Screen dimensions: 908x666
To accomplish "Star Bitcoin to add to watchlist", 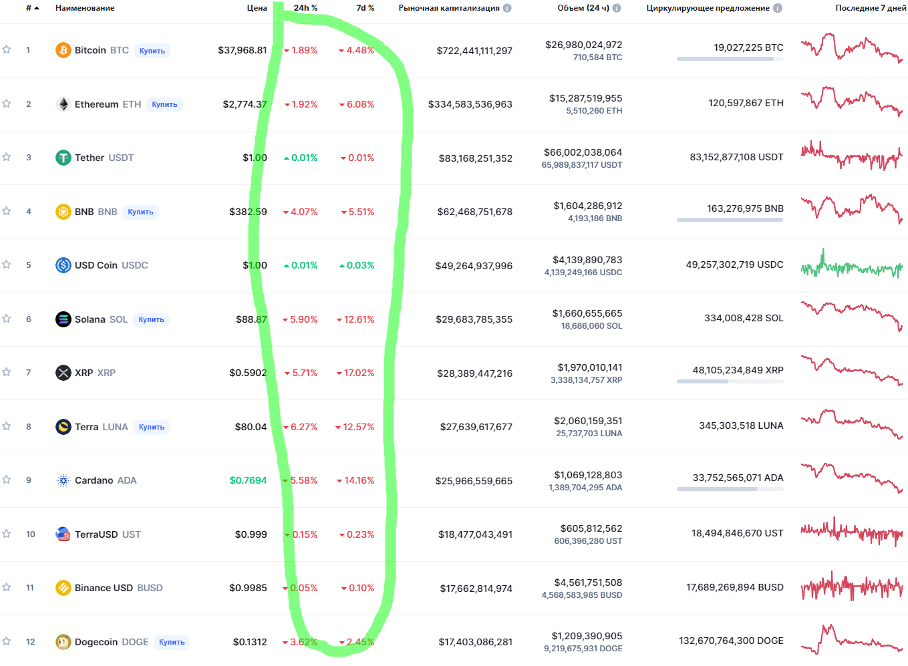I will (x=7, y=49).
